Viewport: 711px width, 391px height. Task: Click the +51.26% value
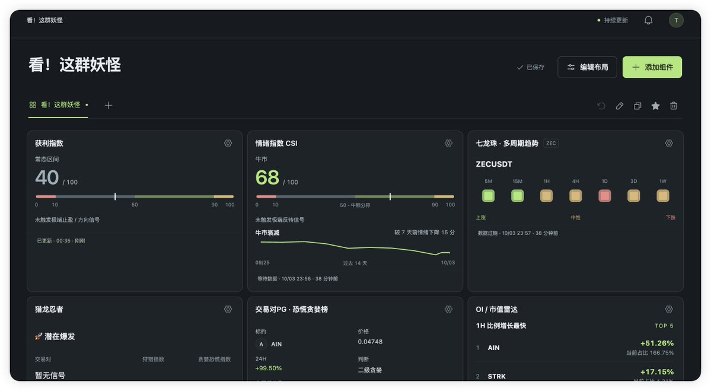click(x=656, y=344)
